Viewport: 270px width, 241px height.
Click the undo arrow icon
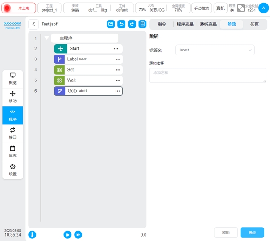tap(121, 24)
